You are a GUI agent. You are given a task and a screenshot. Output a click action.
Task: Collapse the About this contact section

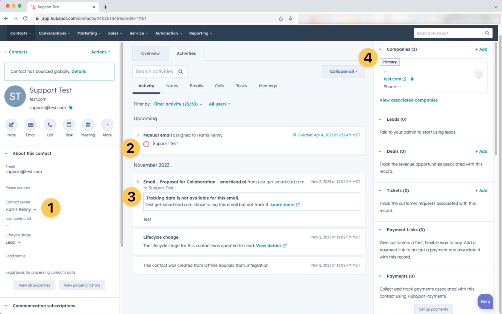tap(6, 153)
